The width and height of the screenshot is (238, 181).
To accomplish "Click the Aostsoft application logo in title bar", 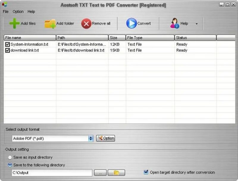I will pyautogui.click(x=4, y=4).
